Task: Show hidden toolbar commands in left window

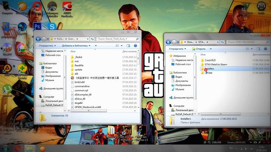Action: [96, 46]
